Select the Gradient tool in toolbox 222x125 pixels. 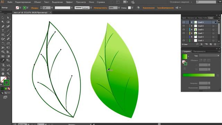tap(8, 56)
